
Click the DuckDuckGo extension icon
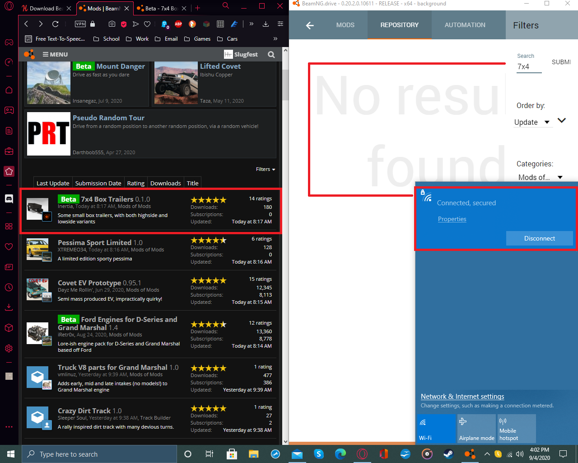click(192, 24)
